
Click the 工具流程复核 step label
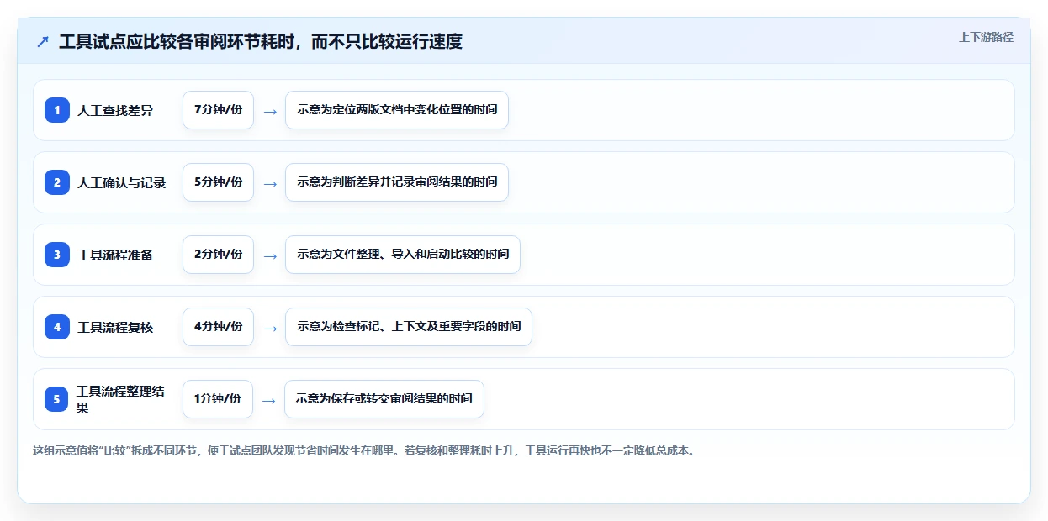click(115, 327)
